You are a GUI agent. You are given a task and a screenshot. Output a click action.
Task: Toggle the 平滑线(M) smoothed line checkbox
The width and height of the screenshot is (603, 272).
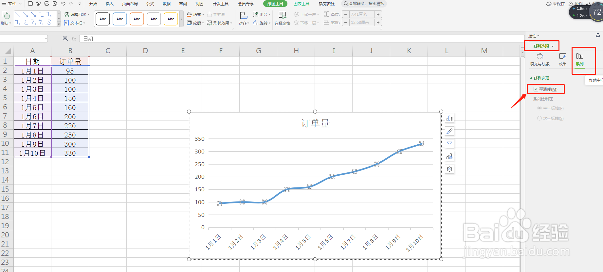click(536, 89)
